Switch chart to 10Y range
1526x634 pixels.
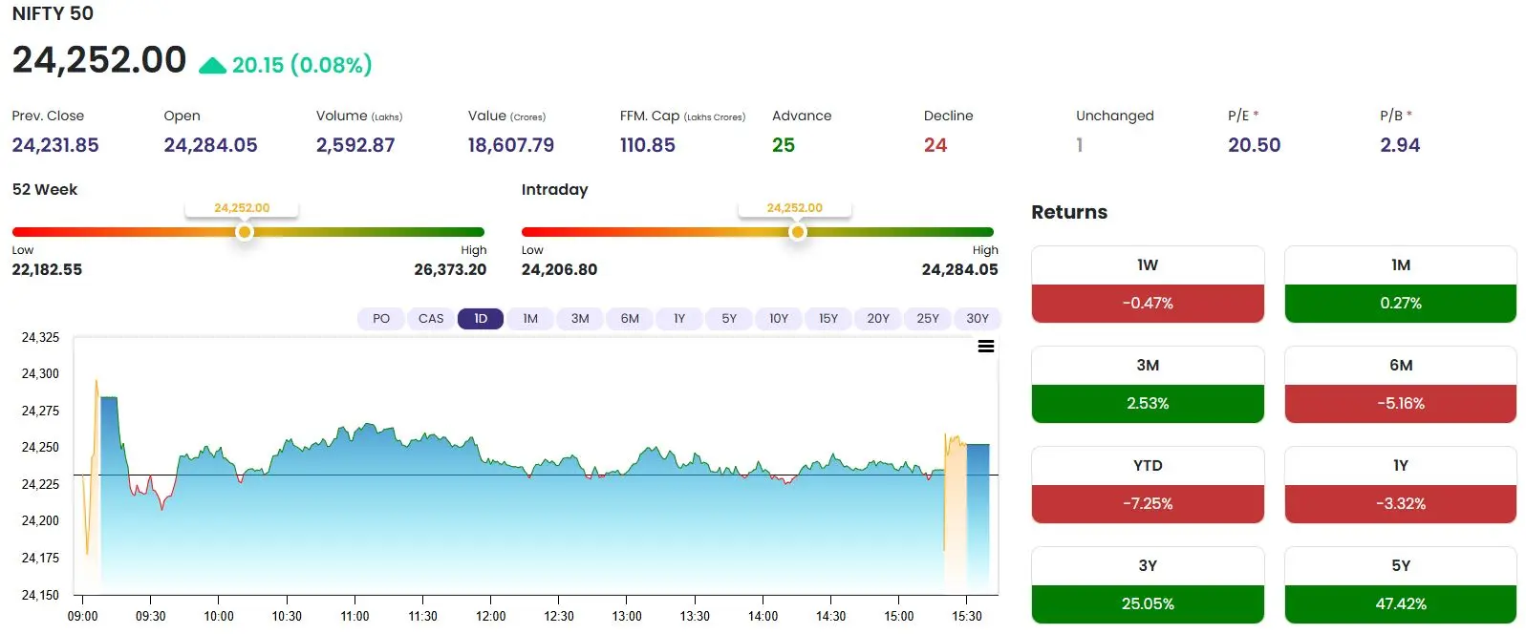coord(779,318)
